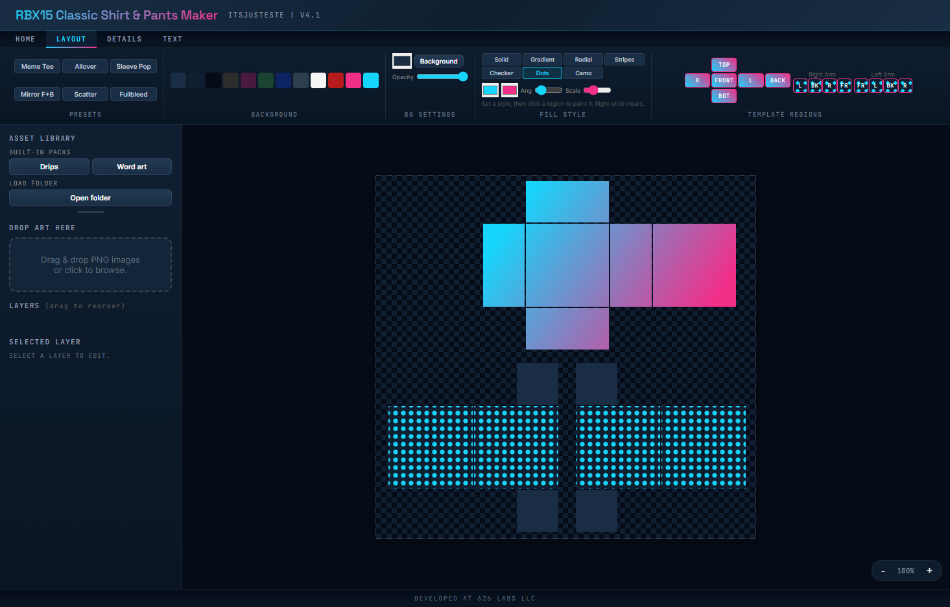Select the TOP template region chip

pyautogui.click(x=724, y=65)
